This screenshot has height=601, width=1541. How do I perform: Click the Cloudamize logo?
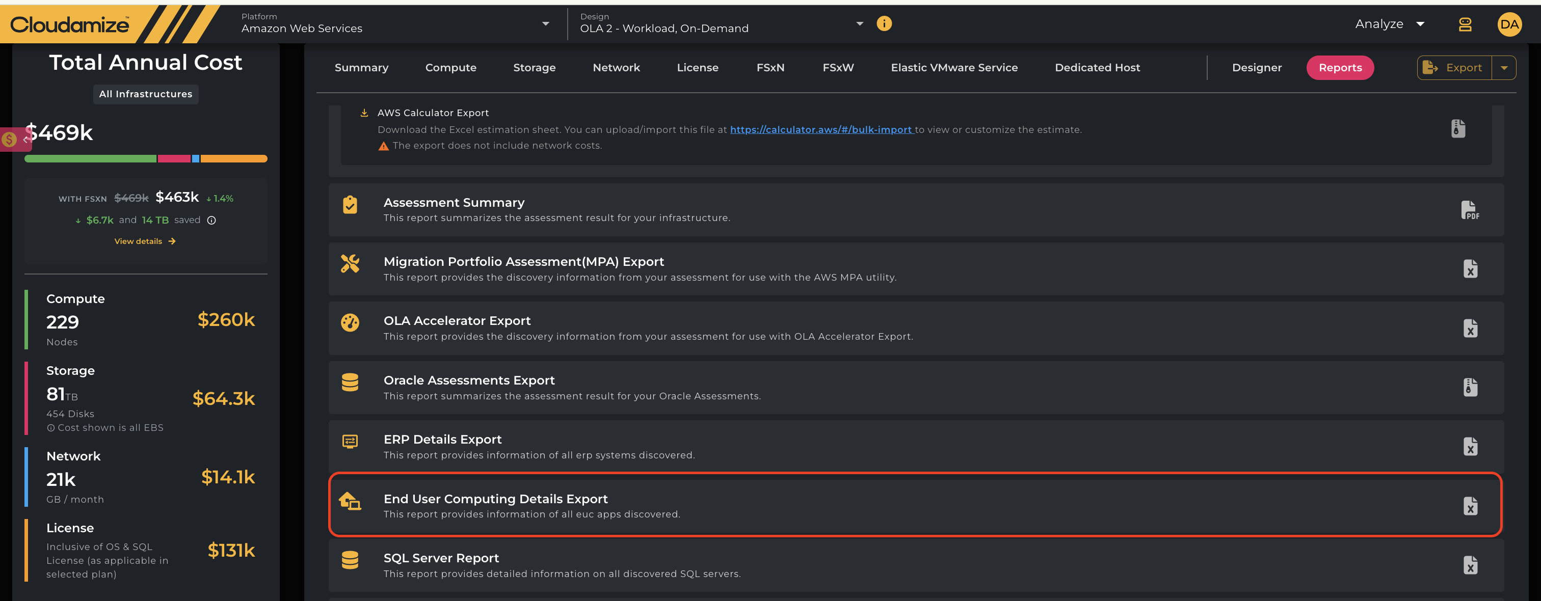pyautogui.click(x=69, y=24)
